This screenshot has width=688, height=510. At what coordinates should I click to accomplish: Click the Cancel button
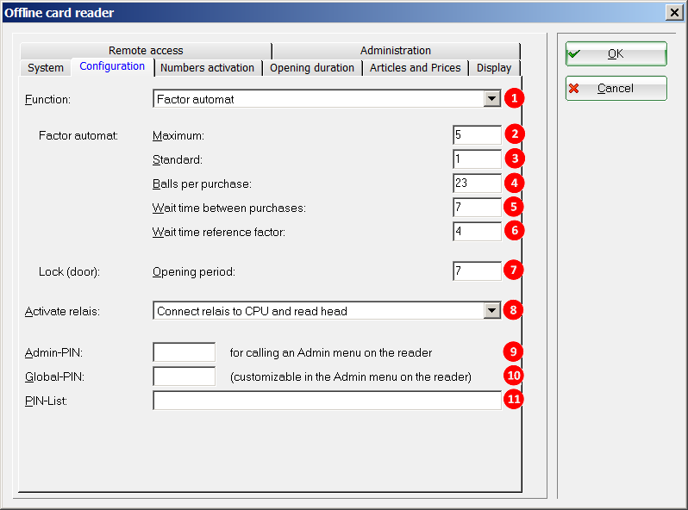[x=616, y=88]
